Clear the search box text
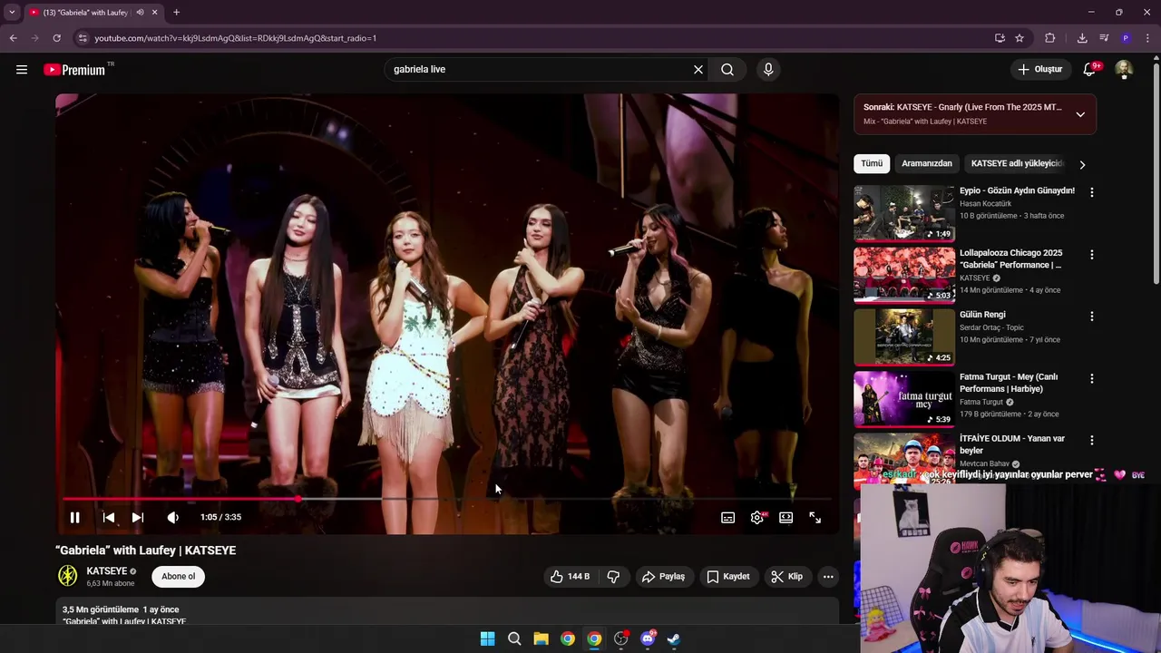This screenshot has width=1161, height=653. 698,69
